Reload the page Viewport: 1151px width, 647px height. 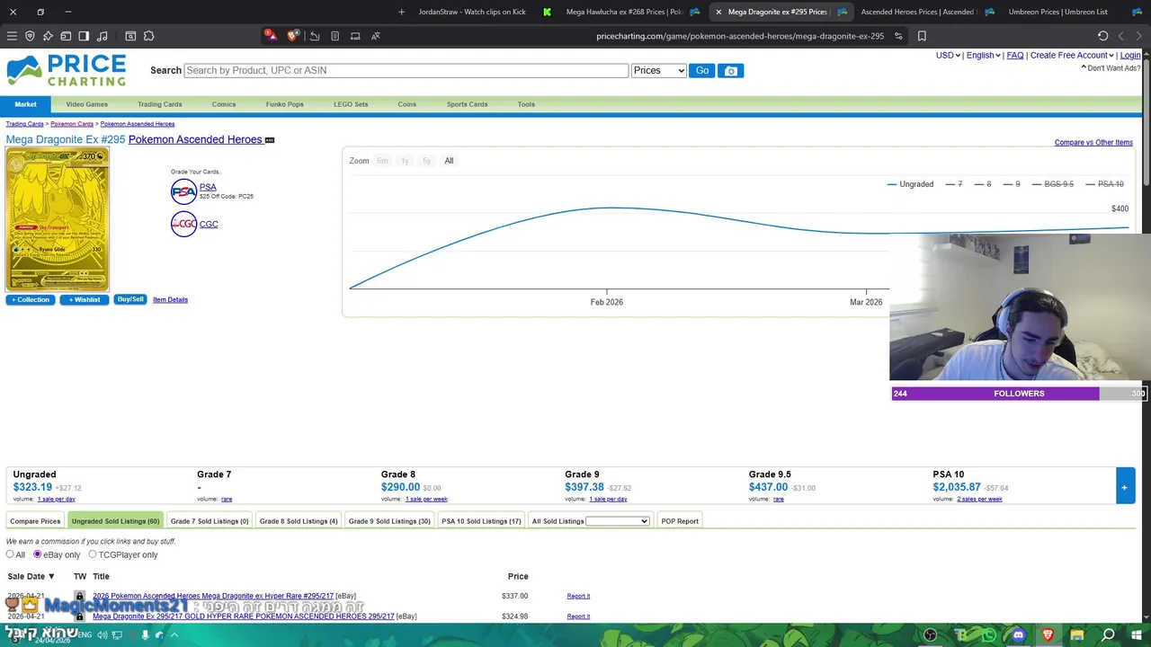1102,36
